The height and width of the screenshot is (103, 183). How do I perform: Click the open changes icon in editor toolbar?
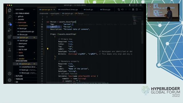122,9
